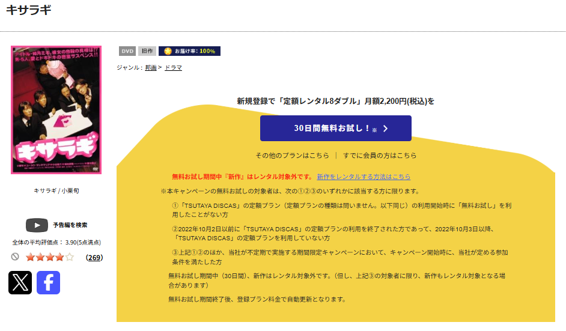566x331 pixels.
Task: Select the second rating star
Action: click(40, 257)
